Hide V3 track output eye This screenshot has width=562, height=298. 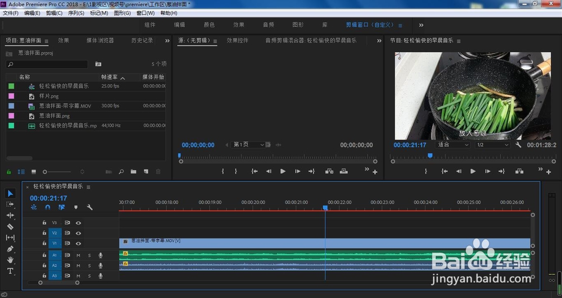[x=78, y=223]
